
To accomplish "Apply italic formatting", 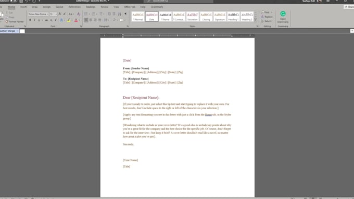I will tap(34, 20).
